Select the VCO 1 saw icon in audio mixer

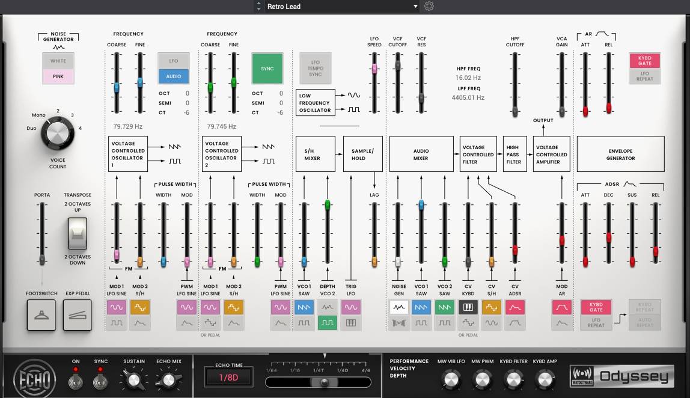click(x=421, y=307)
